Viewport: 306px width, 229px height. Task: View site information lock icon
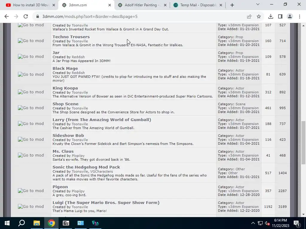coord(38,17)
